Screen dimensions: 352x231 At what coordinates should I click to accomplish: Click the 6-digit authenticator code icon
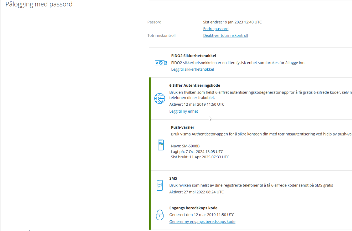coord(160,99)
